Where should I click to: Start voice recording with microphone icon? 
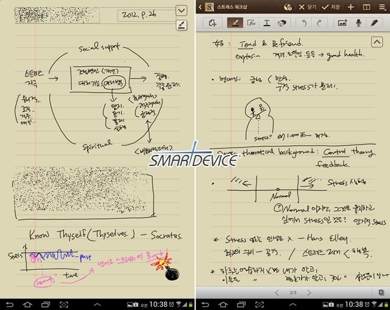click(x=358, y=23)
